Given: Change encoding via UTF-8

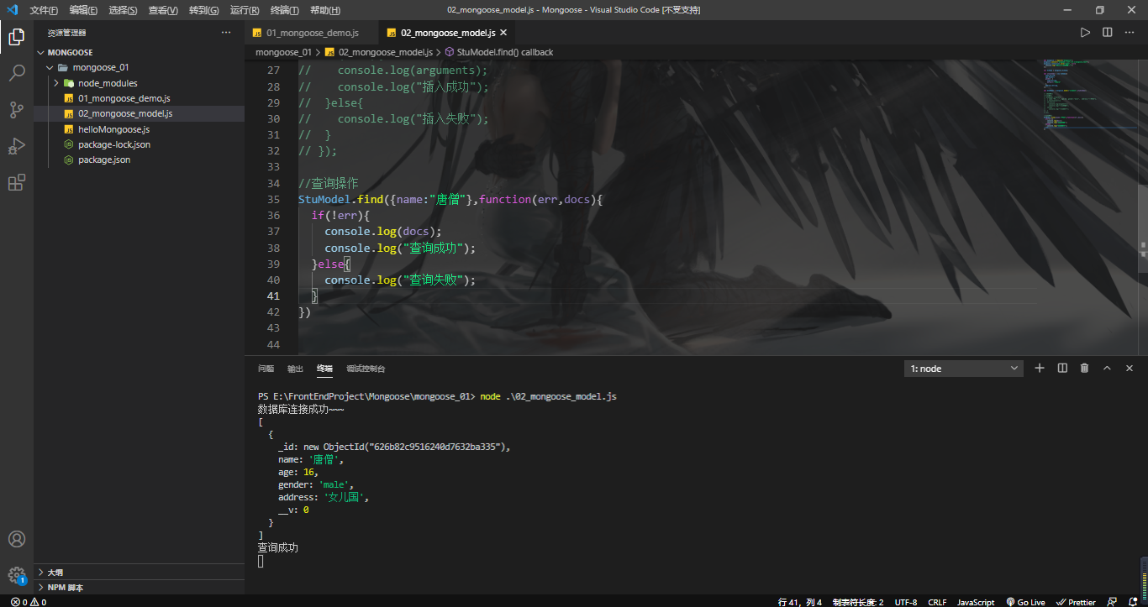Looking at the screenshot, I should [x=906, y=602].
